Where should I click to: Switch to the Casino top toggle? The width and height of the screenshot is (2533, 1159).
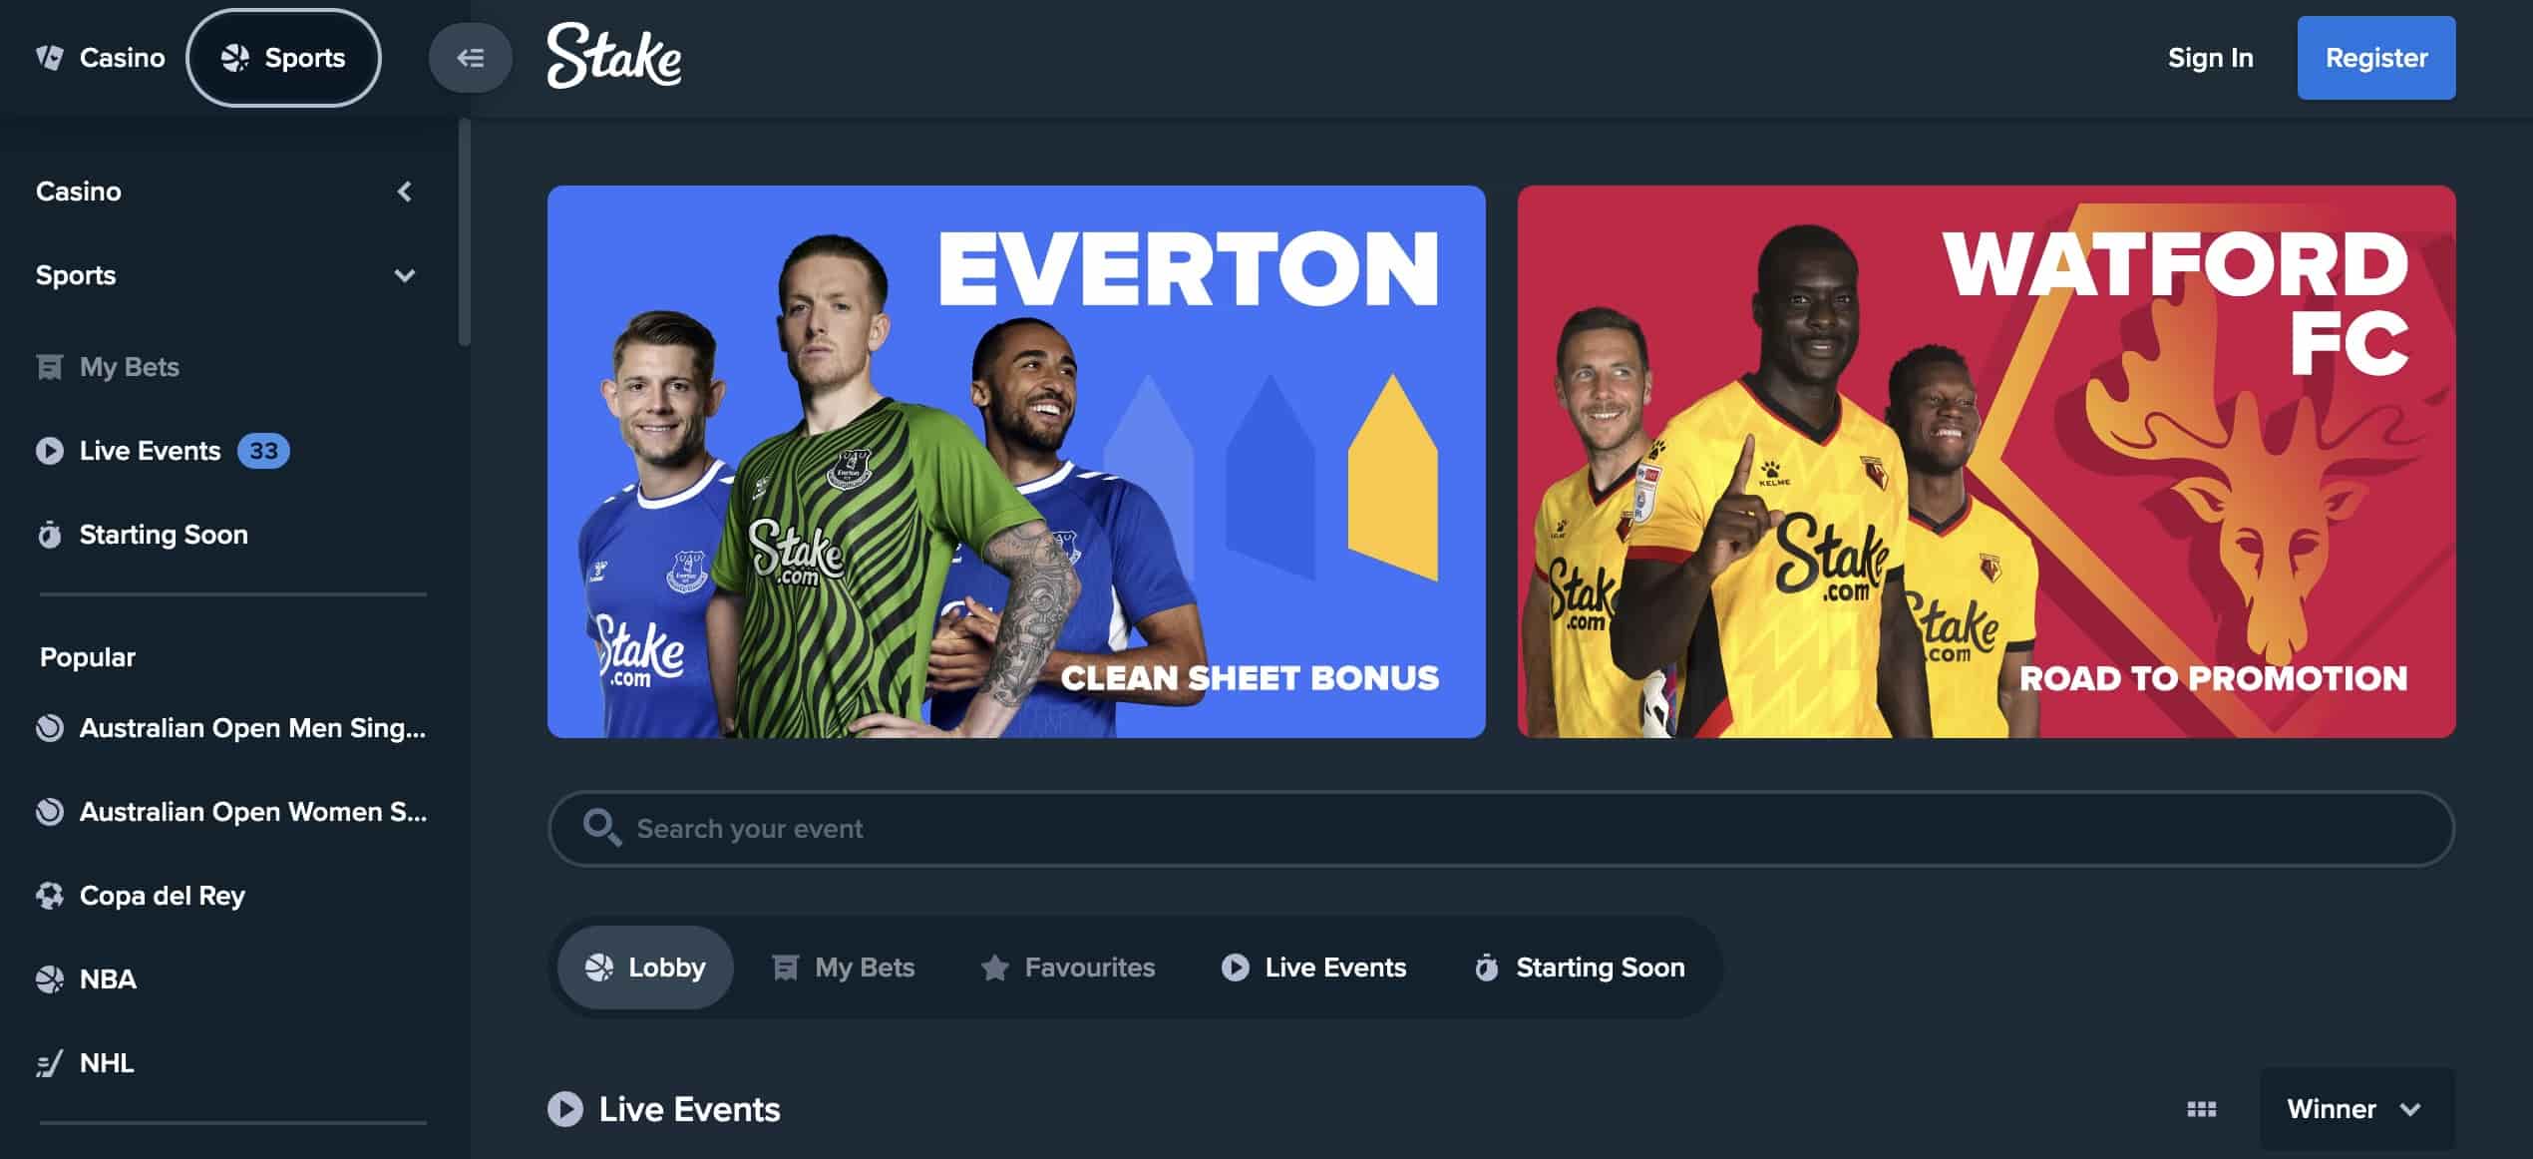pyautogui.click(x=100, y=58)
